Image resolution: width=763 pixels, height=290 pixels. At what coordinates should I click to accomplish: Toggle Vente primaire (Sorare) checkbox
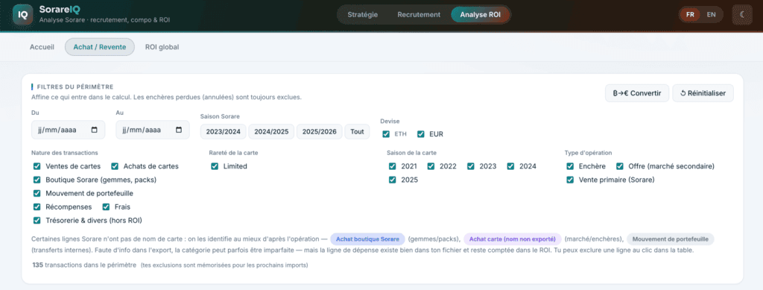click(x=570, y=180)
